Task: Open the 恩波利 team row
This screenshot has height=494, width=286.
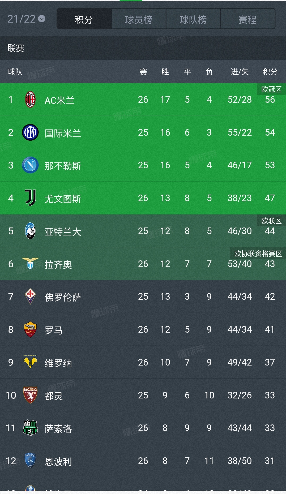Action: pos(143,461)
